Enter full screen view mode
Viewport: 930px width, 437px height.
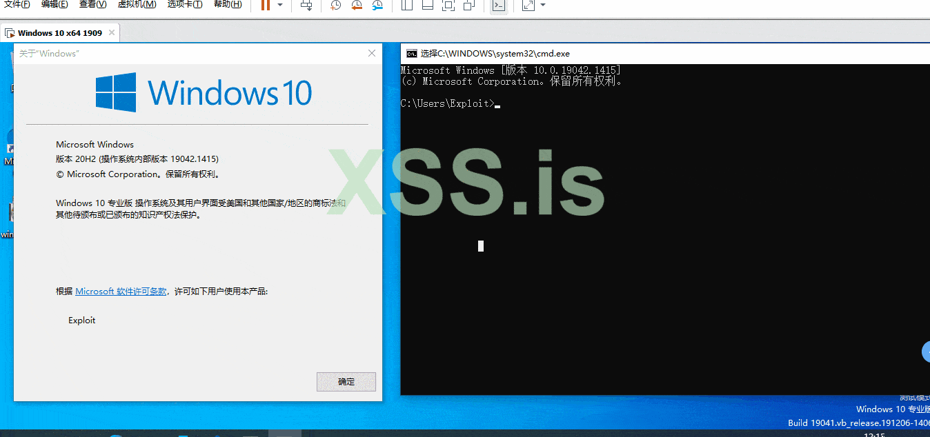pyautogui.click(x=448, y=6)
